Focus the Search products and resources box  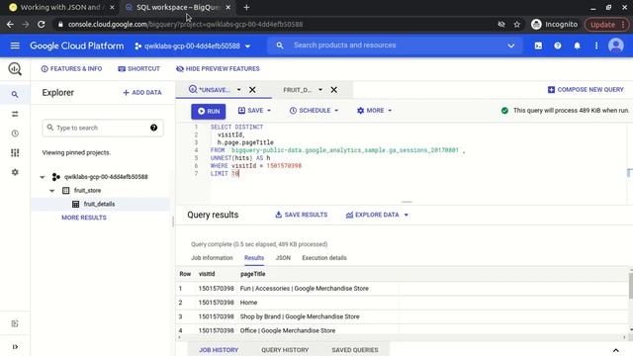coord(396,45)
